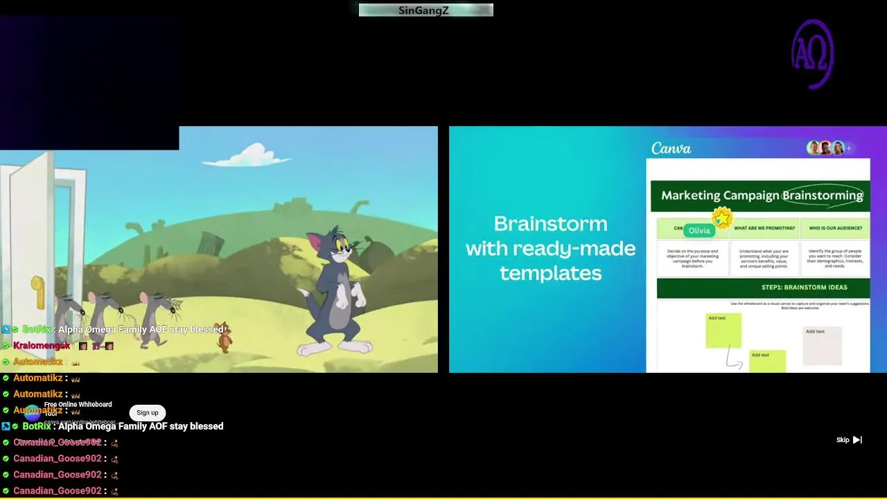This screenshot has height=499, width=887.
Task: Click the Brainstorm with ready-made templates headline
Action: 550,248
